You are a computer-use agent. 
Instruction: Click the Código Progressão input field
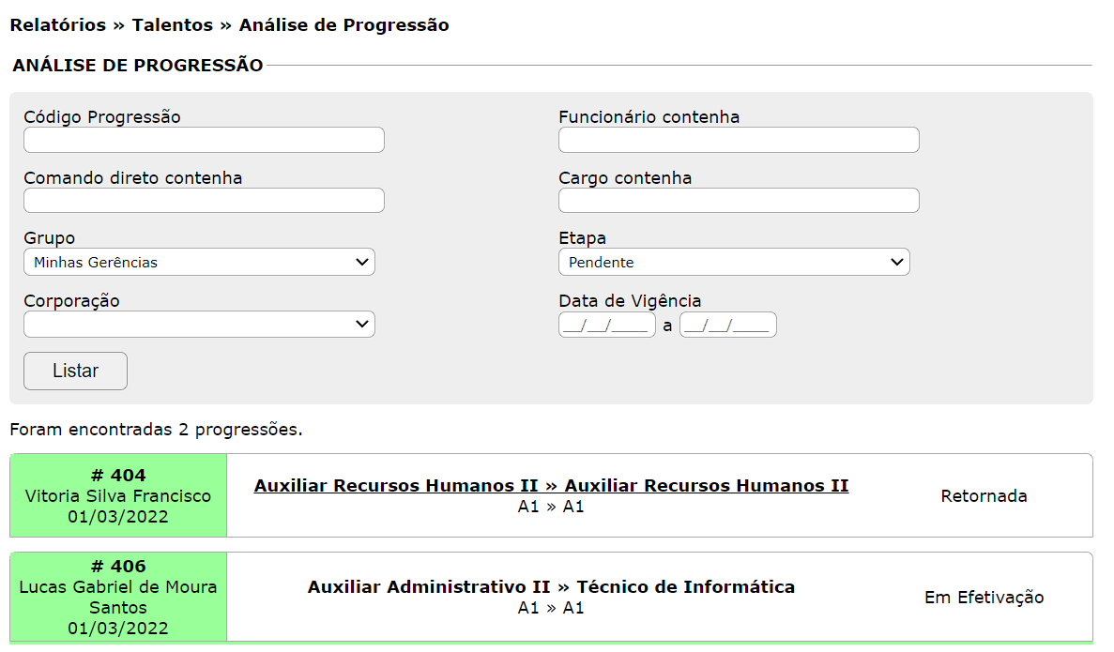[x=204, y=140]
